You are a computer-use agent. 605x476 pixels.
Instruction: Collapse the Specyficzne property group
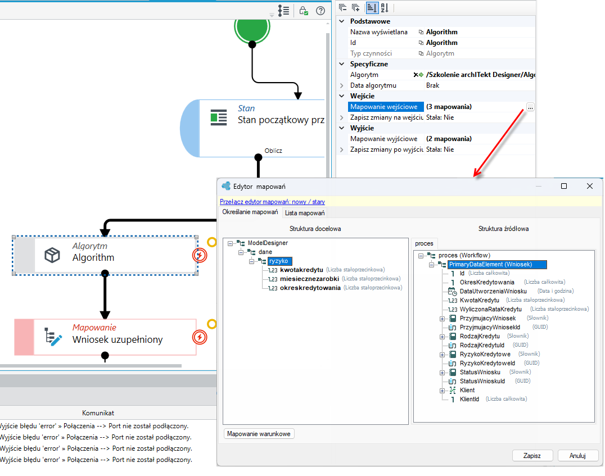click(342, 64)
